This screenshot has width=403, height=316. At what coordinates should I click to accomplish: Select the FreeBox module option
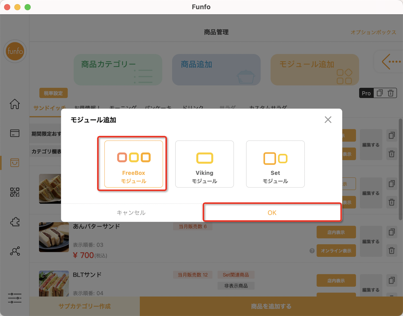pos(133,164)
